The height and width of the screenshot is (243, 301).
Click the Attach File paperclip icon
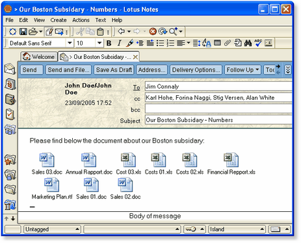coord(228,43)
